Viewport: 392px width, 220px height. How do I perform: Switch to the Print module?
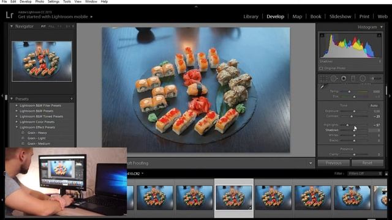[x=364, y=16]
